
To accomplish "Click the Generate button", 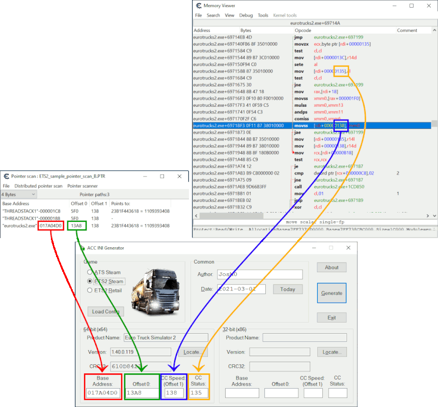I will [332, 293].
